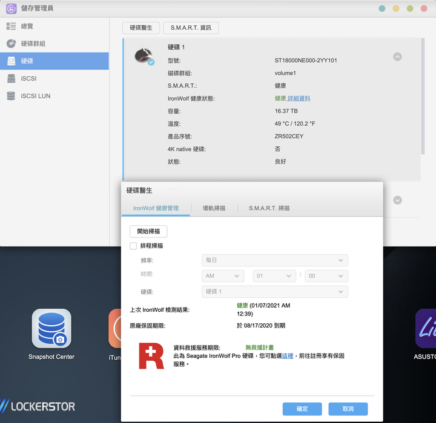Click the 硬碟醫生 button above the disk list

tap(141, 28)
